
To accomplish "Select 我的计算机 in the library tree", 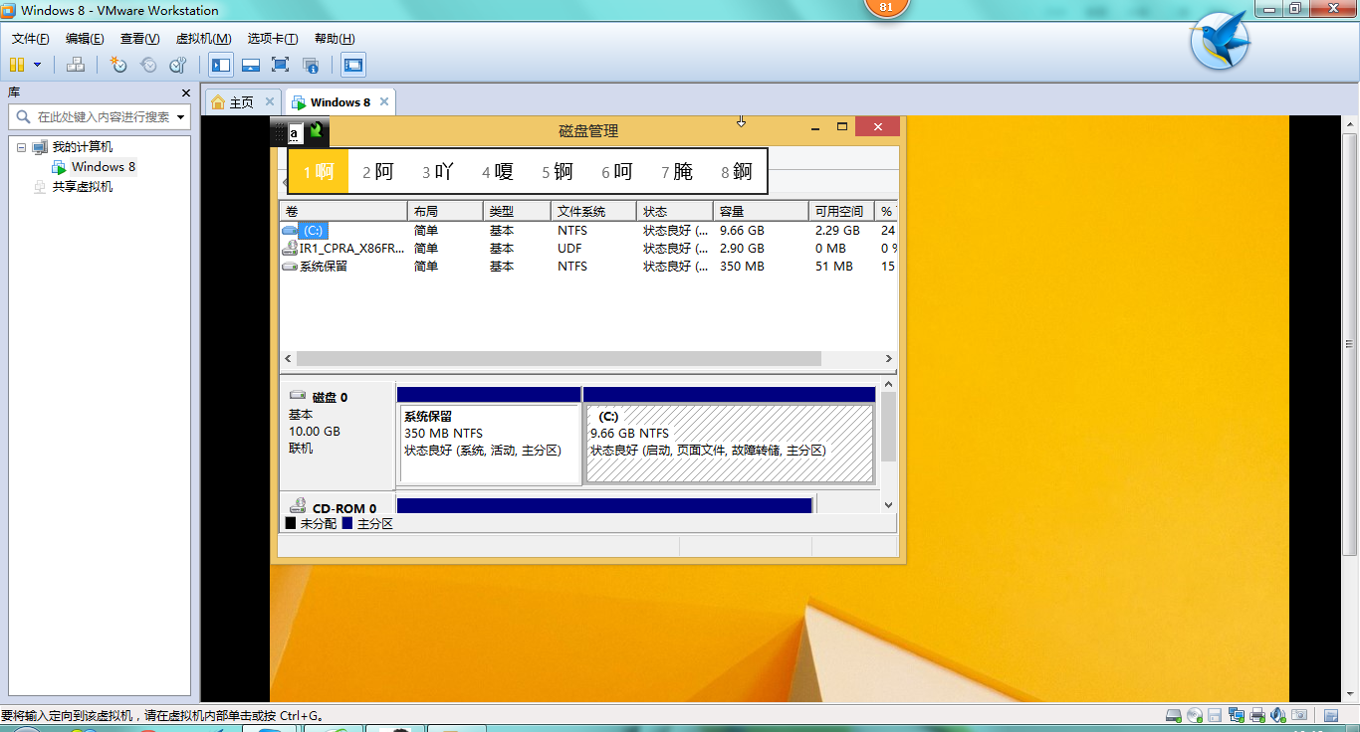I will point(82,147).
